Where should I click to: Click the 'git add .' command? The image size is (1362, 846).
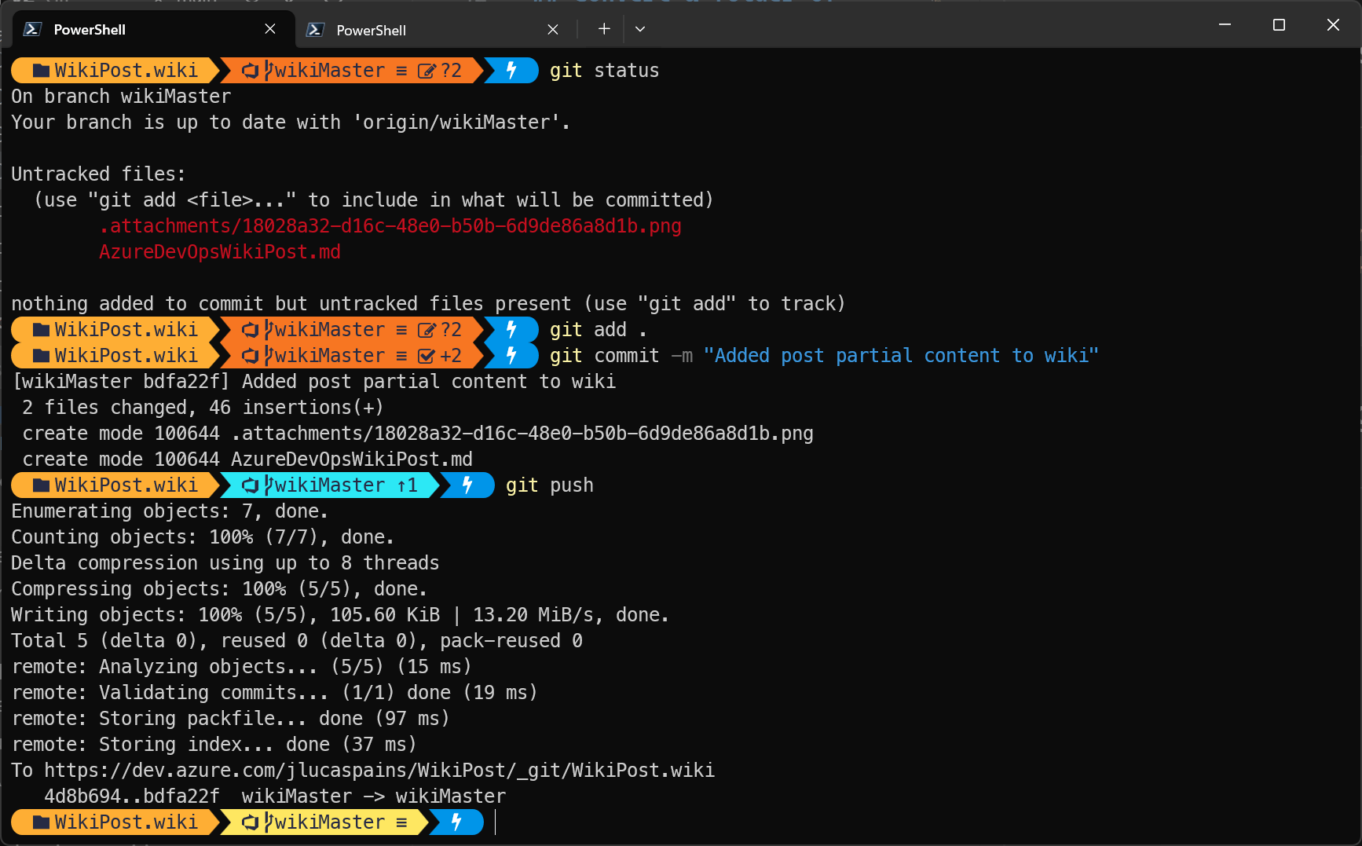(x=598, y=330)
